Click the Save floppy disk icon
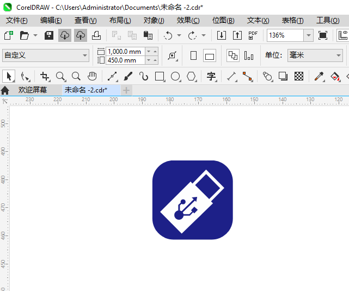The image size is (349, 291). coord(49,35)
